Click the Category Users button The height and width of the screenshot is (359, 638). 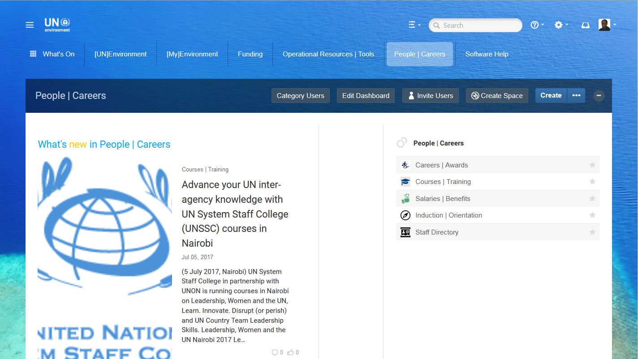click(301, 96)
